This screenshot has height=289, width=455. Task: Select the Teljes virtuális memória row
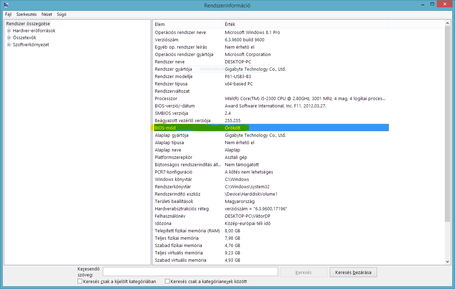(x=271, y=253)
